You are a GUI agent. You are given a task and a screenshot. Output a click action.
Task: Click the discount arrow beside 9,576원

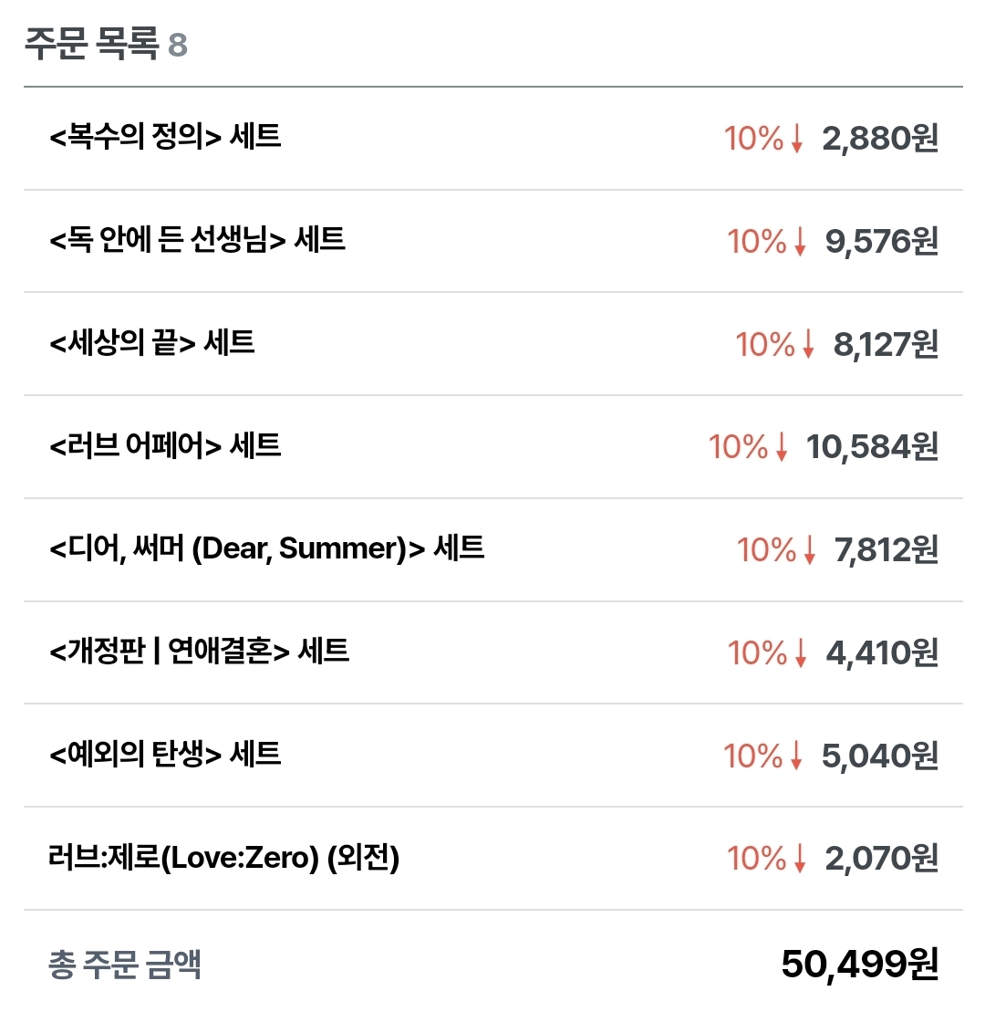[800, 243]
